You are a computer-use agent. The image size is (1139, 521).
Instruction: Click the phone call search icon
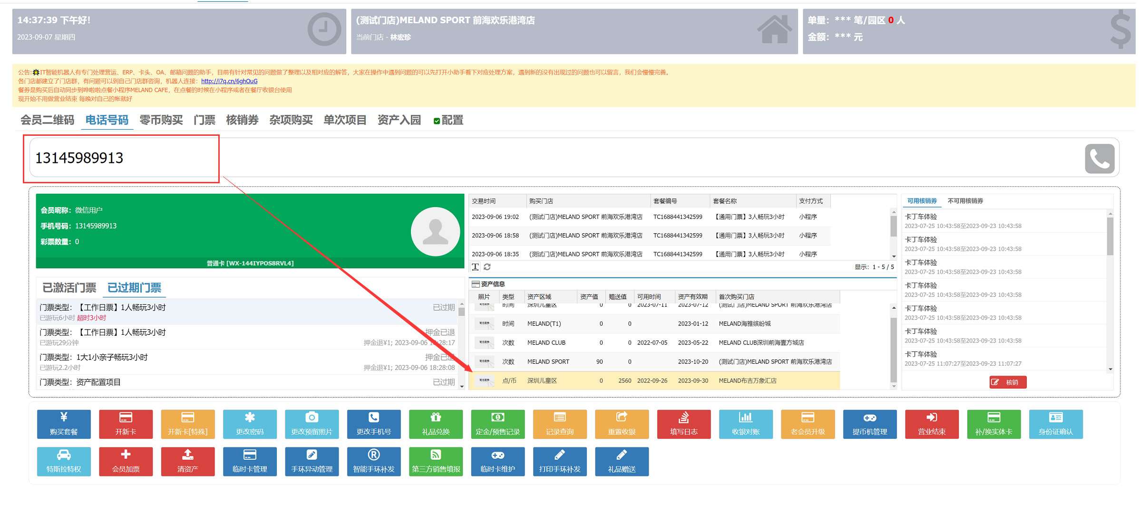(1099, 159)
